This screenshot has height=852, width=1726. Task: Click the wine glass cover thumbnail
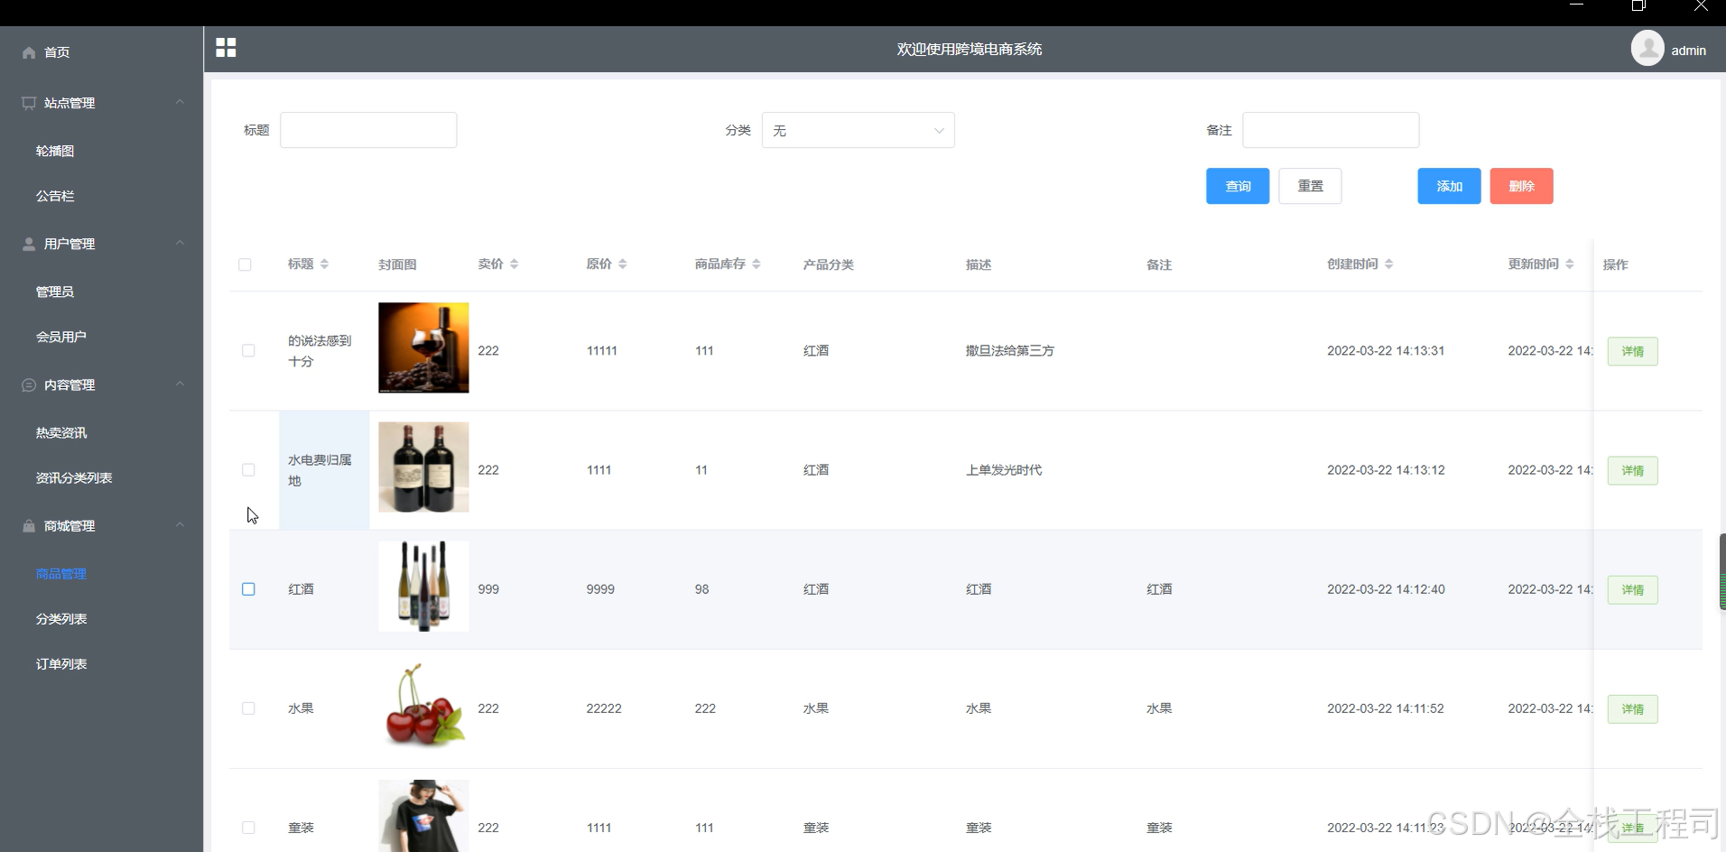pyautogui.click(x=423, y=347)
